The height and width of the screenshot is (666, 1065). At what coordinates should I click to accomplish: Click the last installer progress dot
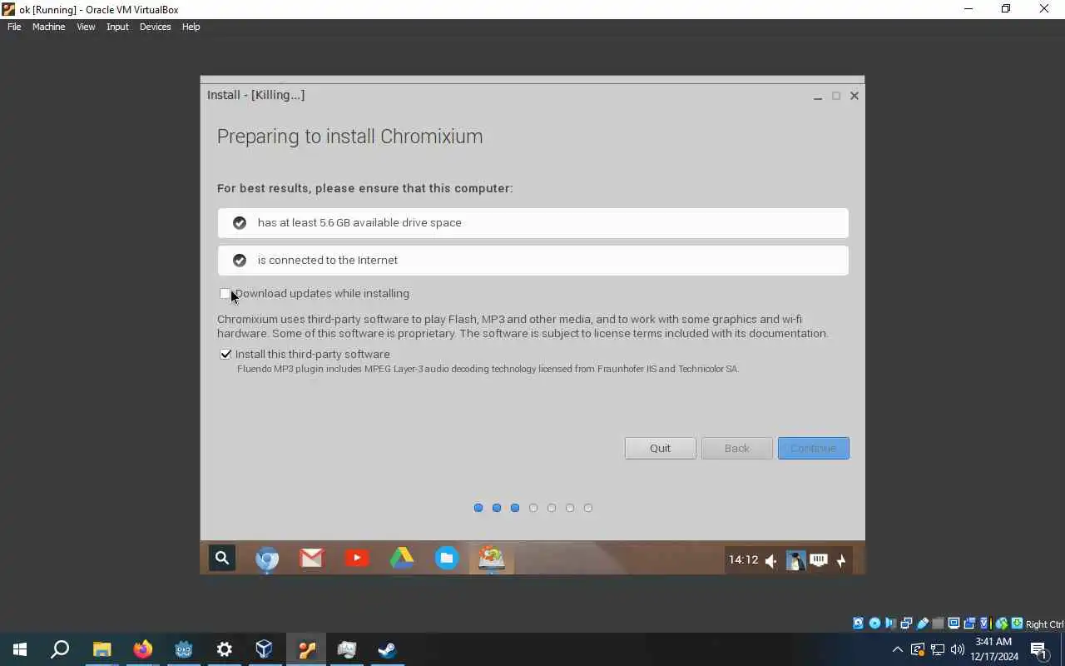[588, 508]
